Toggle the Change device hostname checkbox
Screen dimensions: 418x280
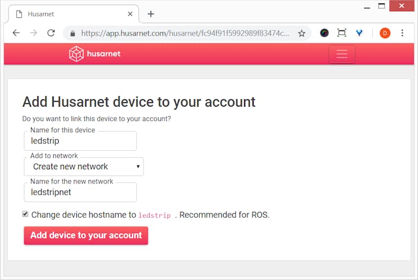point(25,214)
